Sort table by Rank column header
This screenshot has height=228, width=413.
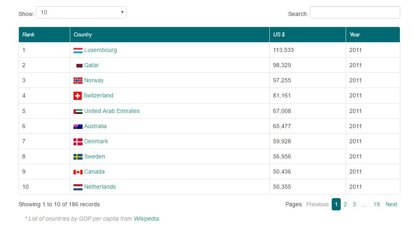pyautogui.click(x=29, y=35)
